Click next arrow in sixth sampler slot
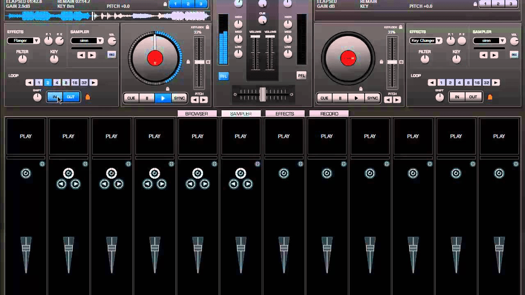Screen dimensions: 525x295 click(x=248, y=184)
